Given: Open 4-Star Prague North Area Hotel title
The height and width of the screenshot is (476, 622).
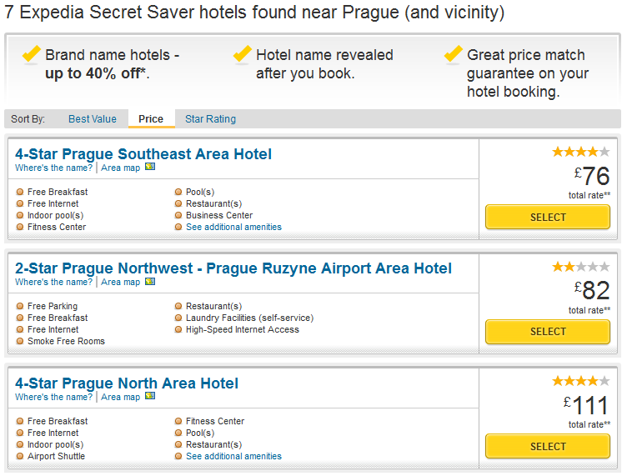Looking at the screenshot, I should (x=127, y=383).
